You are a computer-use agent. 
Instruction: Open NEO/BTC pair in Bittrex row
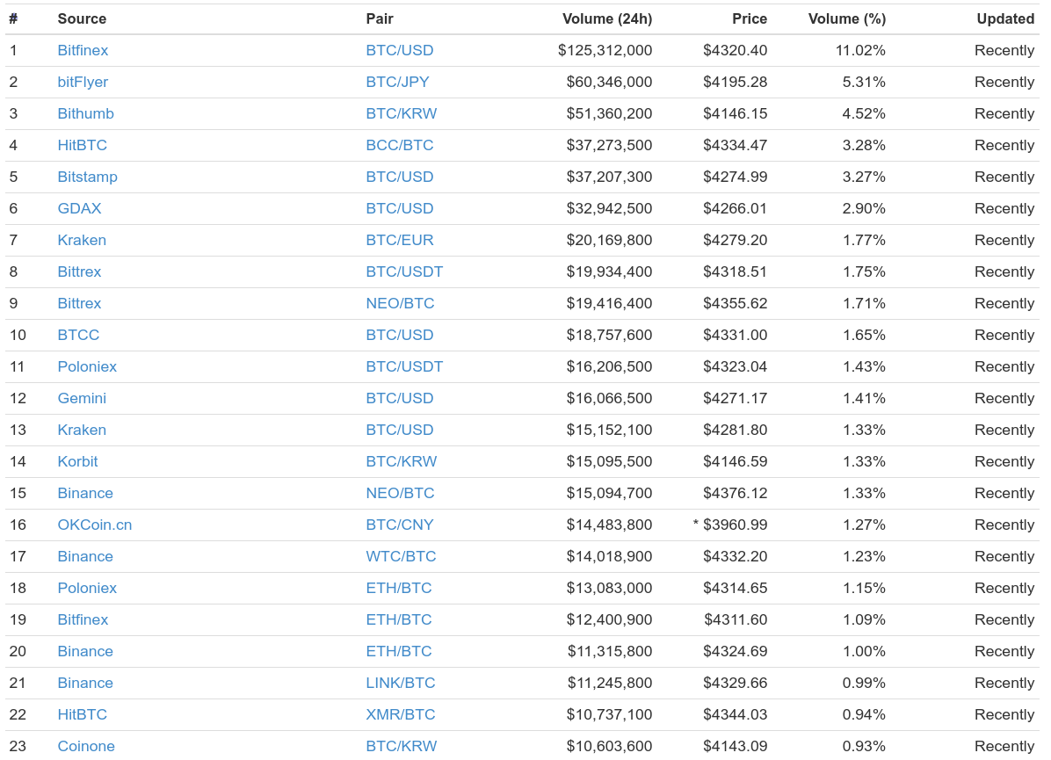[x=400, y=303]
